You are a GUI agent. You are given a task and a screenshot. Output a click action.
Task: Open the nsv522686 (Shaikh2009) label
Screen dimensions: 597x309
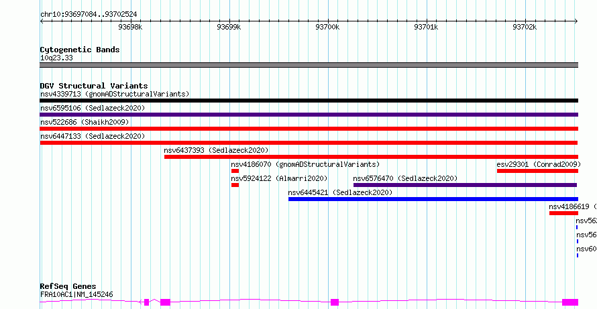click(85, 122)
